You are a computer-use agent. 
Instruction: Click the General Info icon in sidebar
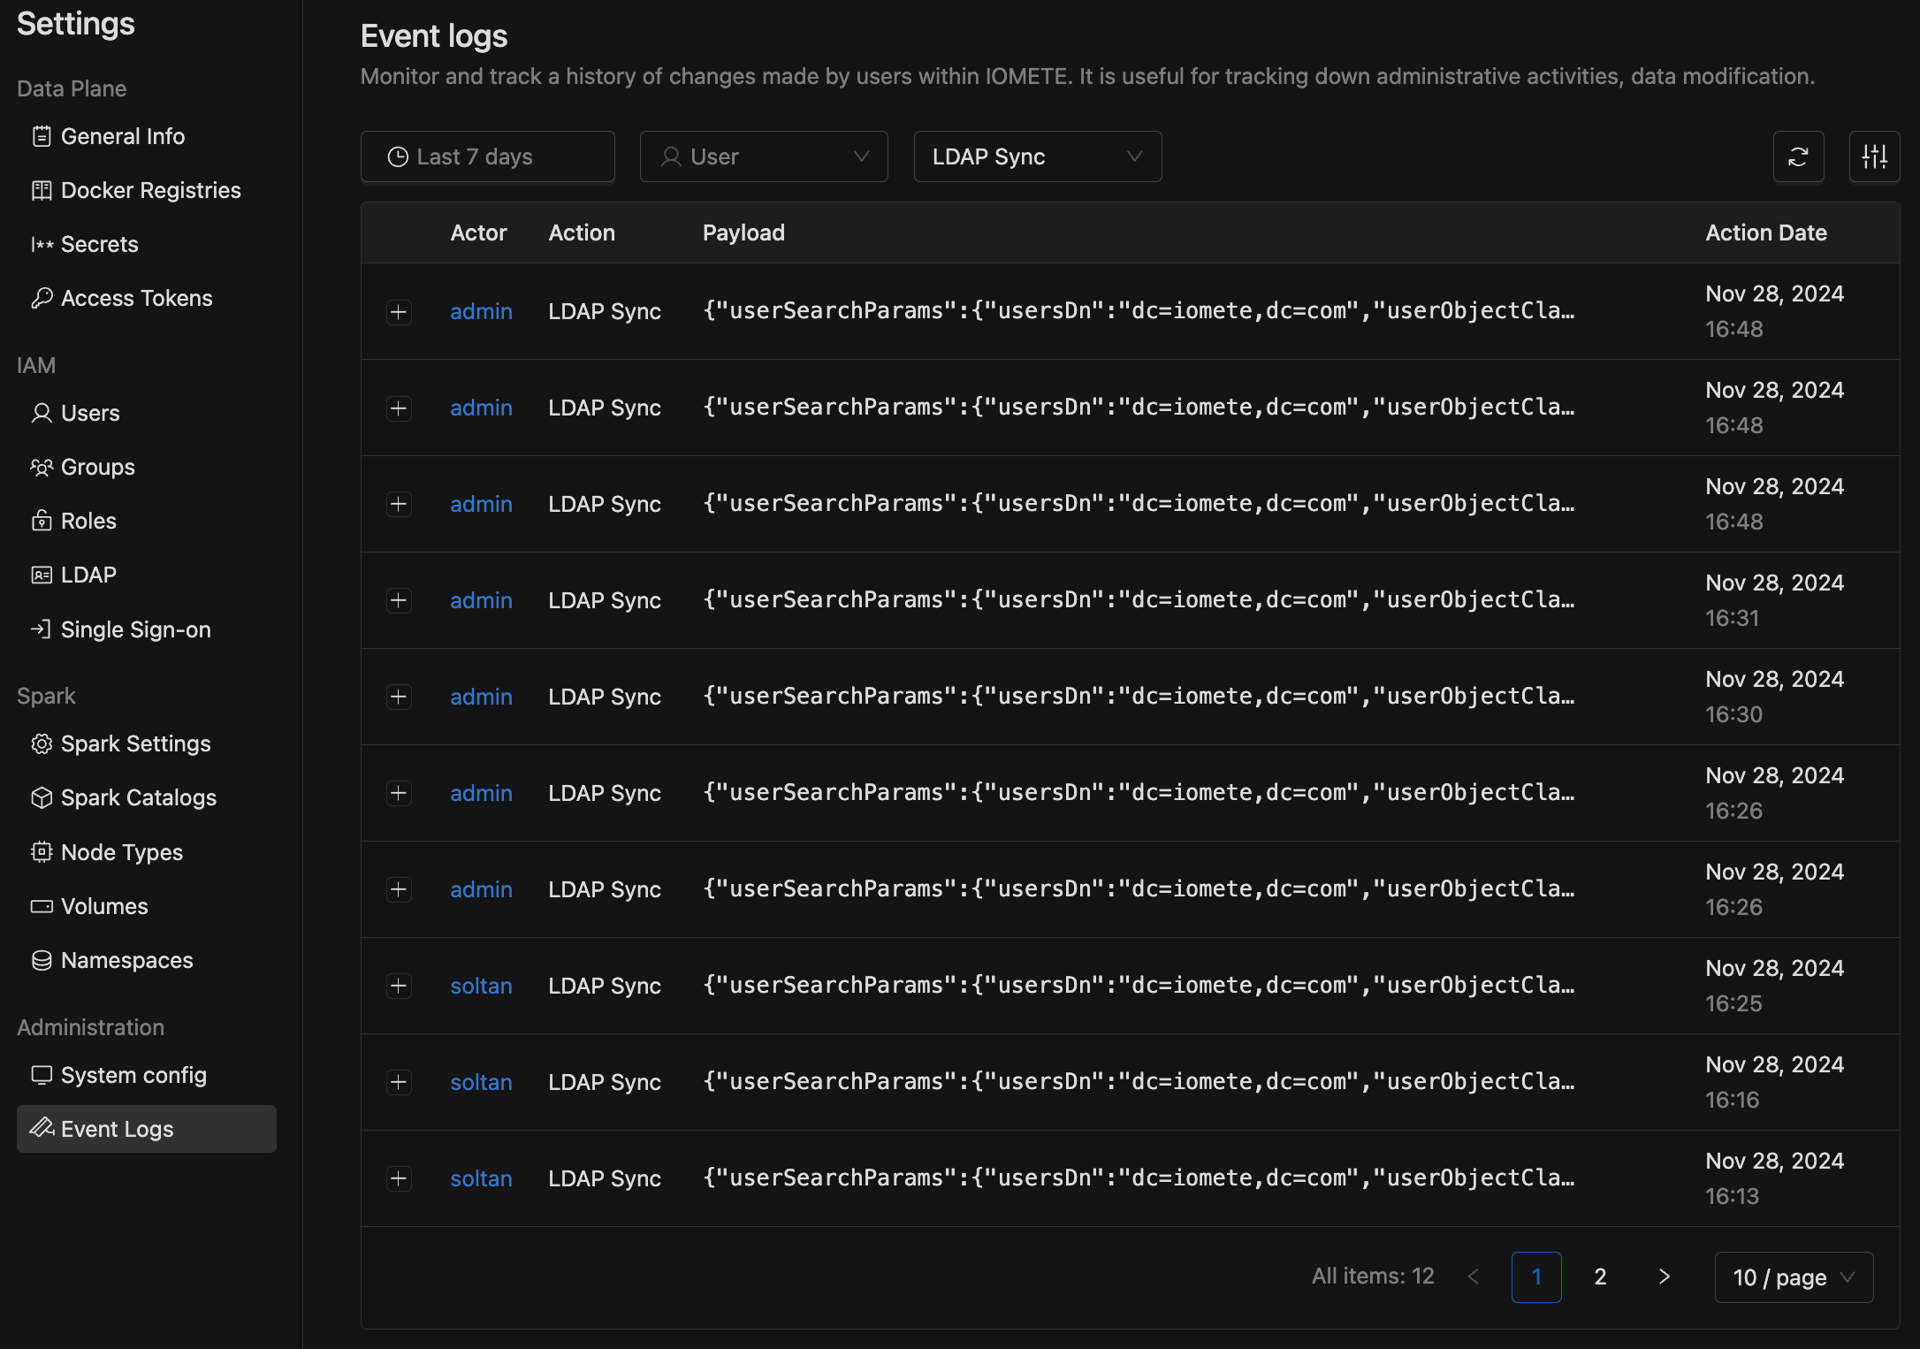click(40, 134)
